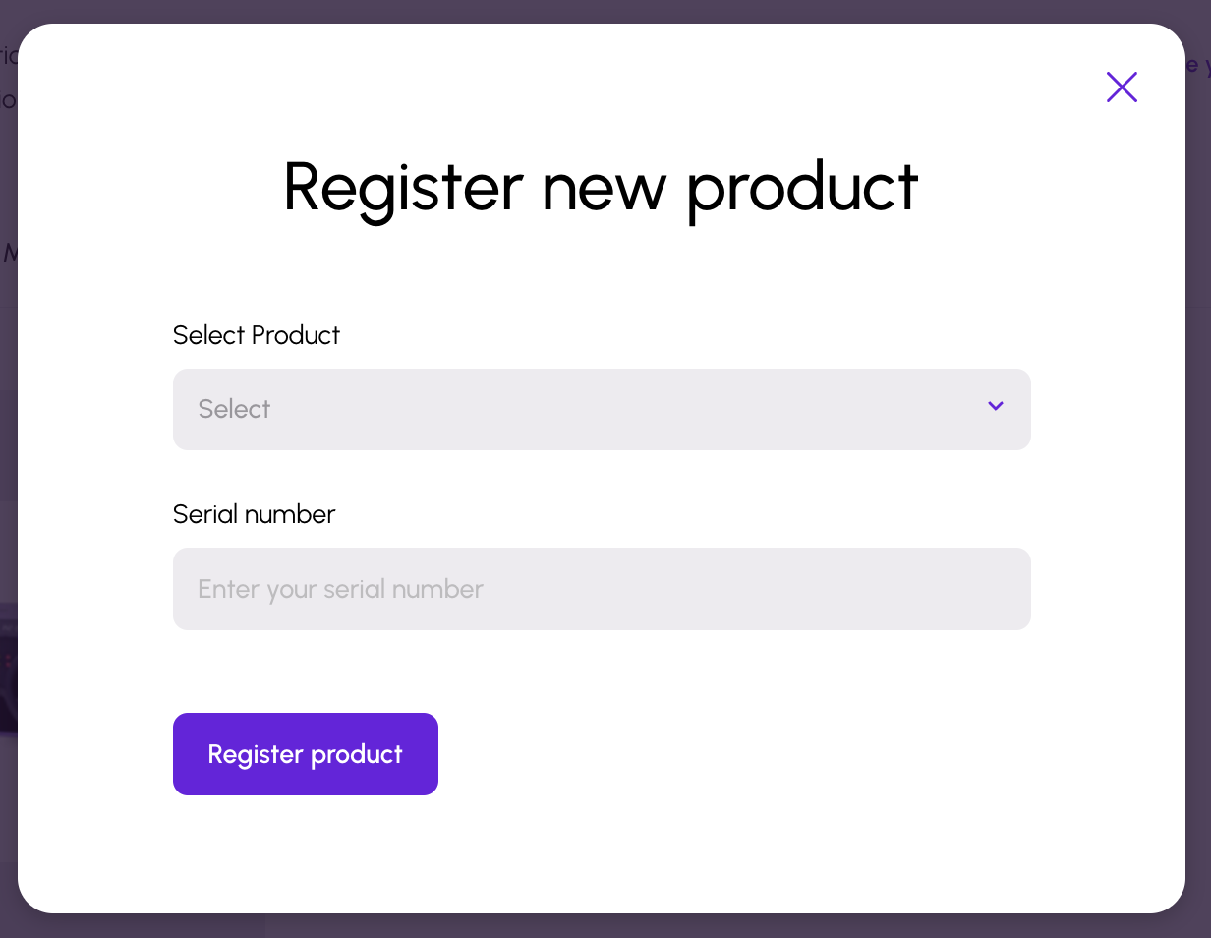Click the purple X icon
Image resolution: width=1211 pixels, height=938 pixels.
1122,88
